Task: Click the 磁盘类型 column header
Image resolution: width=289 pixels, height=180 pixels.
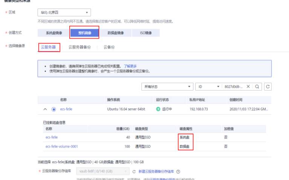Action: [x=142, y=129]
